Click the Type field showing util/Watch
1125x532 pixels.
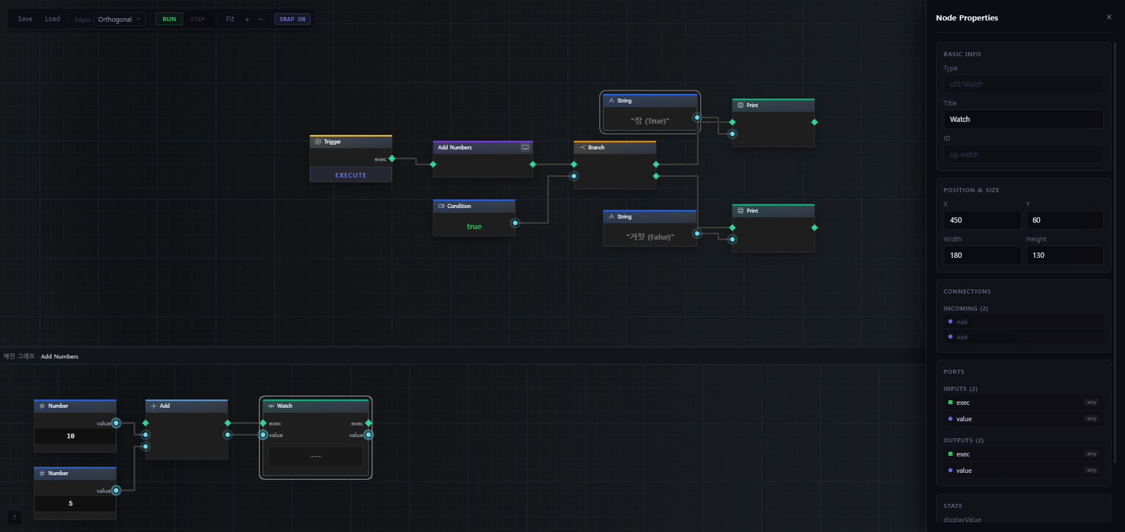pyautogui.click(x=1023, y=84)
